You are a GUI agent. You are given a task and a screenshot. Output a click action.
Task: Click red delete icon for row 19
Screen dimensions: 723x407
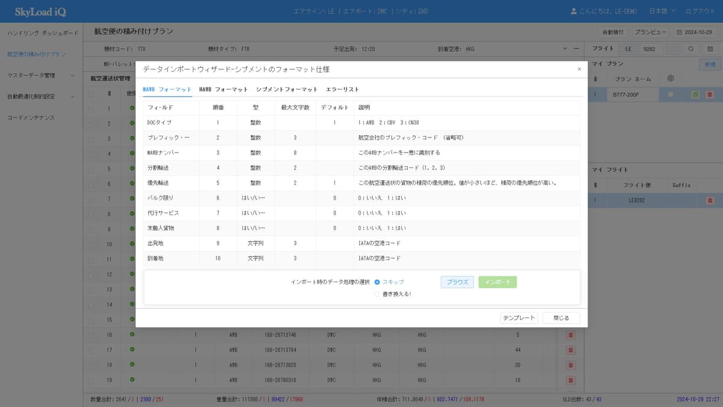point(571,380)
